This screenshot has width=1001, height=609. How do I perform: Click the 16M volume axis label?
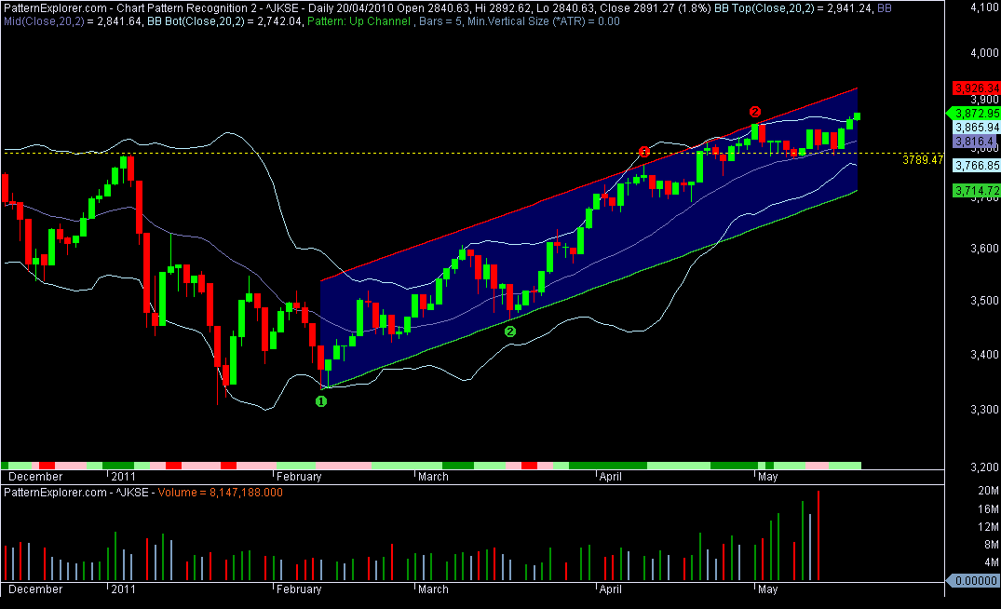[x=988, y=508]
